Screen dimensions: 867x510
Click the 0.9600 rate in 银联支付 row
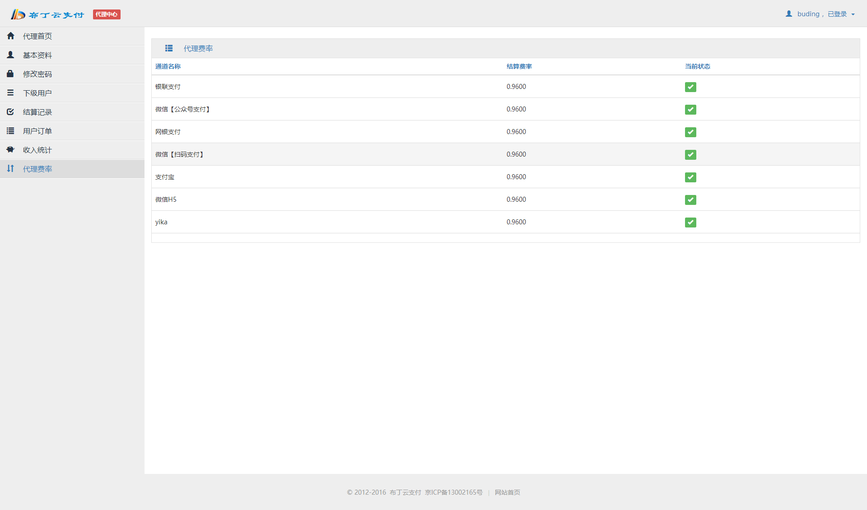pyautogui.click(x=516, y=87)
